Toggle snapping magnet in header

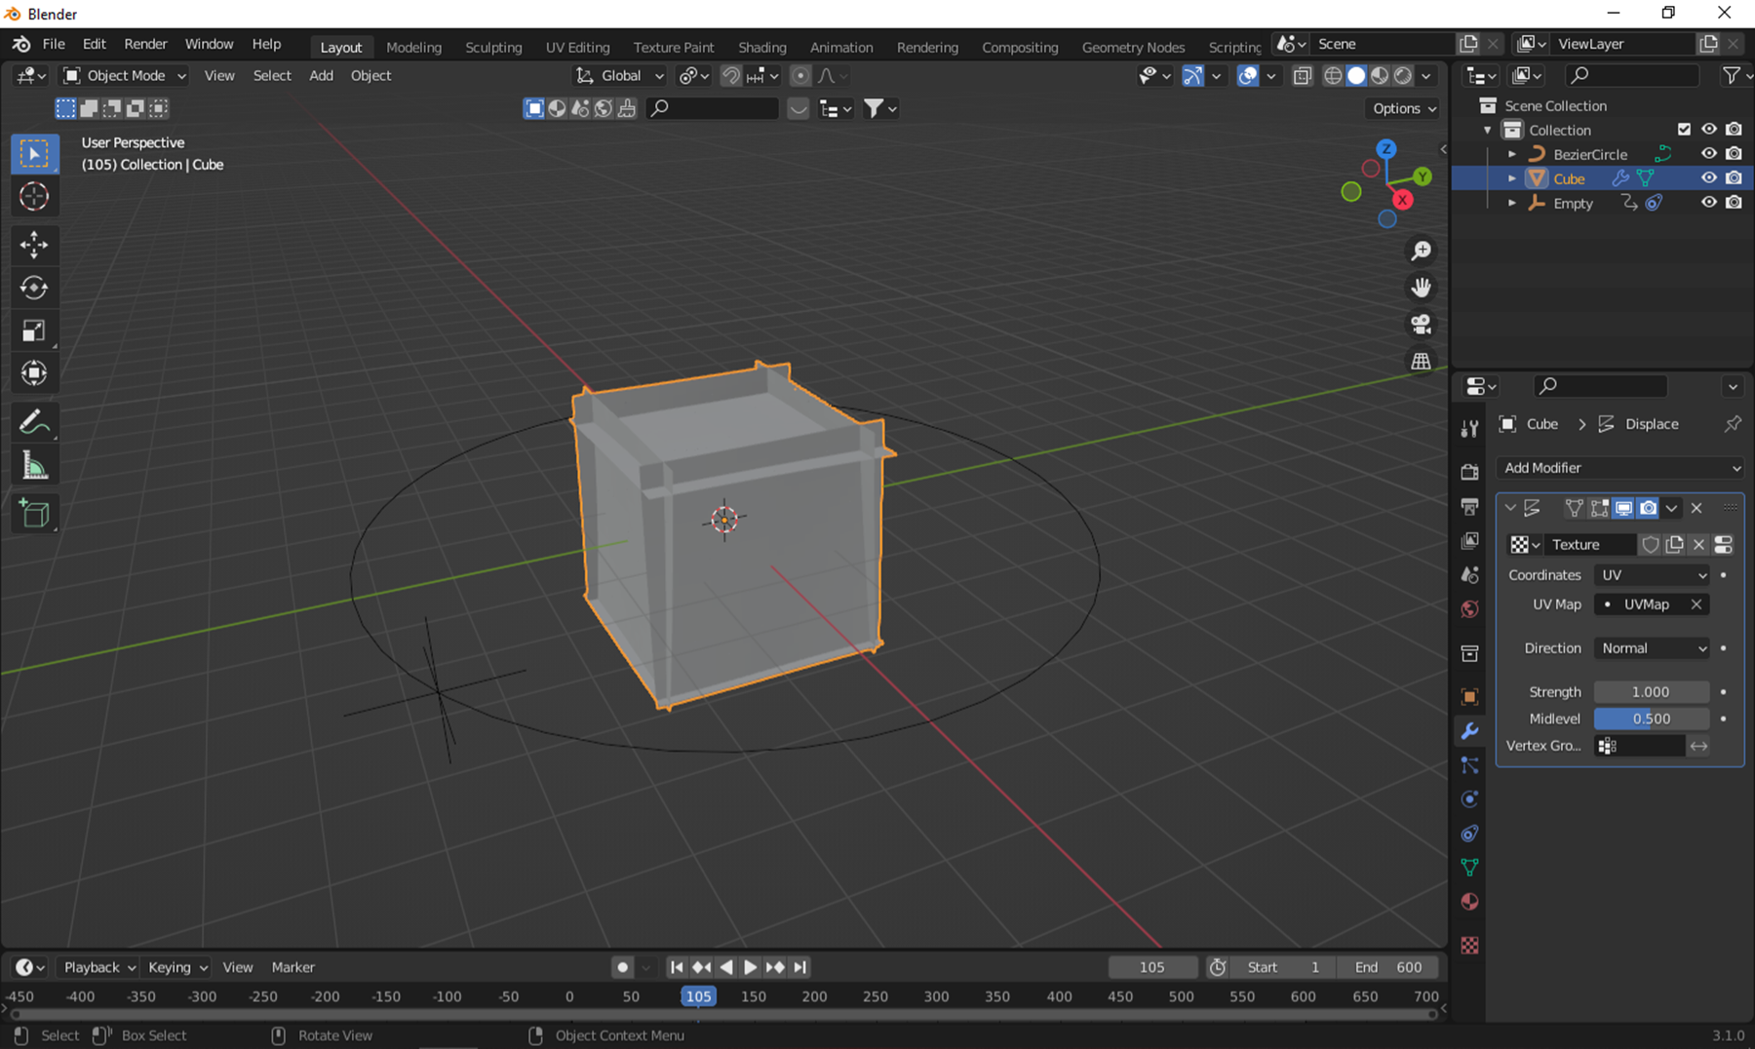pos(730,76)
